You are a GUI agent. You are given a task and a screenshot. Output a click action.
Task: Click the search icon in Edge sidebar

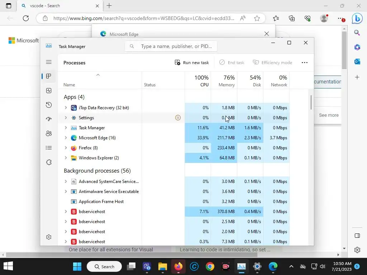(357, 33)
